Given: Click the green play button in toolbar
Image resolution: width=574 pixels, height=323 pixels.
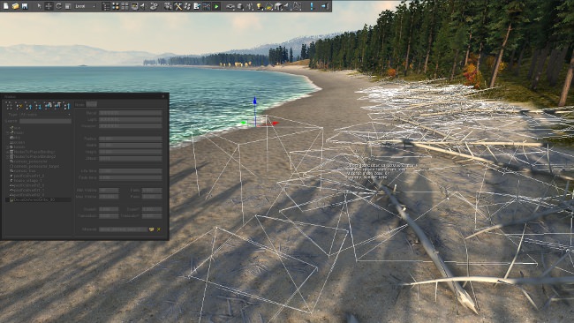Looking at the screenshot, I should pos(216,6).
